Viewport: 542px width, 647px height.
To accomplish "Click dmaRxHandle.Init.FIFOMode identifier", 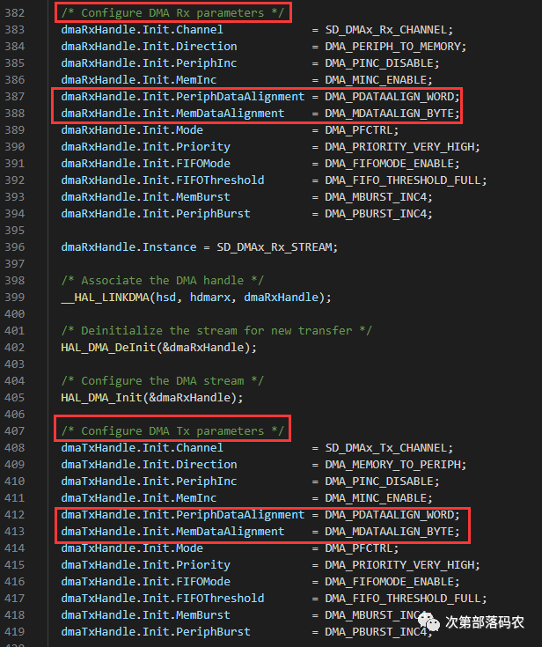I will tap(145, 164).
